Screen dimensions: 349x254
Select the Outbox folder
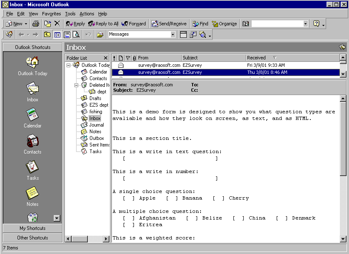(x=92, y=138)
